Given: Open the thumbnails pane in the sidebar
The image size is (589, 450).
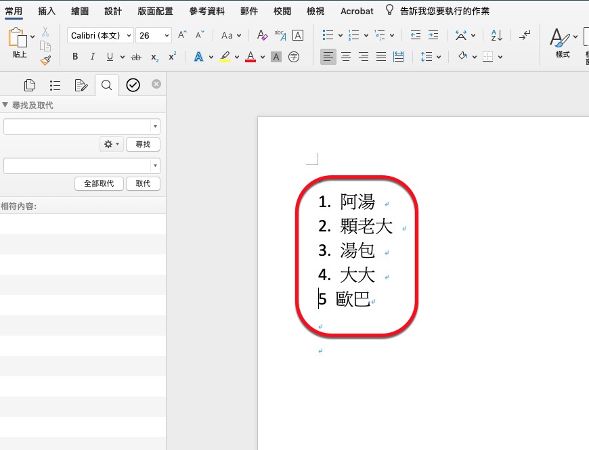Looking at the screenshot, I should [29, 85].
